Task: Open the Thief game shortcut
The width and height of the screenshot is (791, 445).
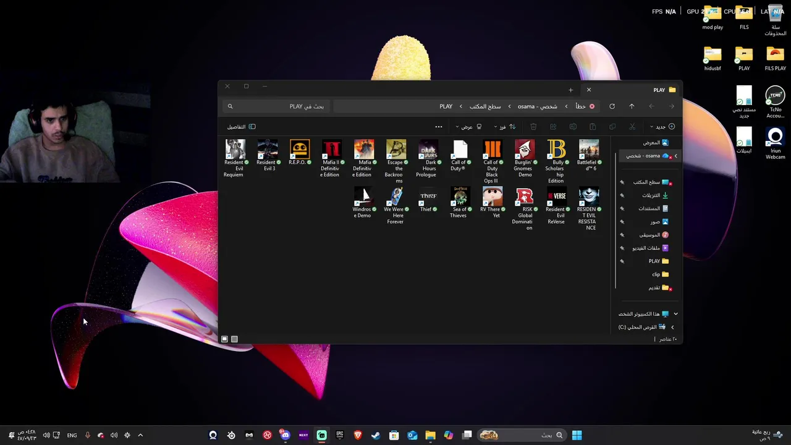Action: click(428, 200)
